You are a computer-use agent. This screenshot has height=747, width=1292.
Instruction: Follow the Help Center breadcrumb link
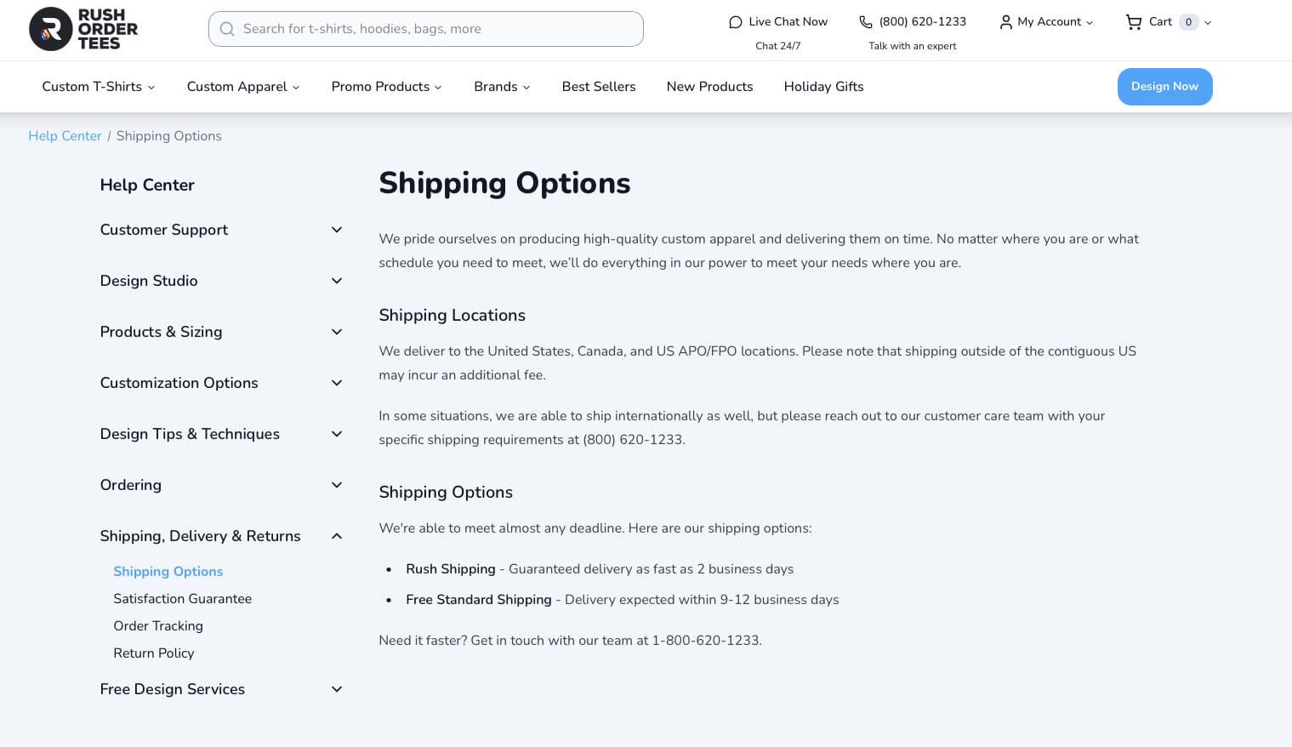[65, 136]
